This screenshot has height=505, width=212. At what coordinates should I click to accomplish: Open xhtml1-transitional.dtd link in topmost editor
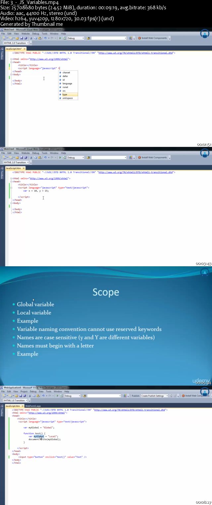tap(136, 53)
